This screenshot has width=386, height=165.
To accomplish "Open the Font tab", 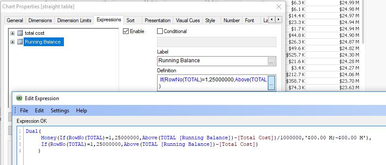I will pyautogui.click(x=249, y=20).
